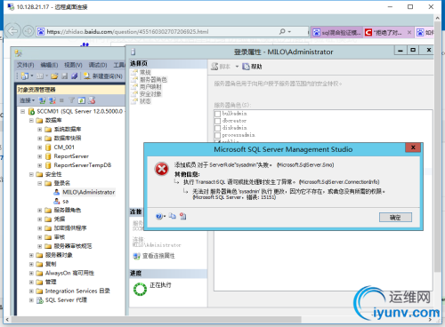
Task: Check the dbcreator server role checkbox
Action: click(x=218, y=121)
